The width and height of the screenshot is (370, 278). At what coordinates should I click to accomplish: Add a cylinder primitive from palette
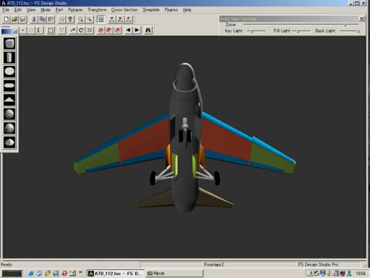coord(9,58)
